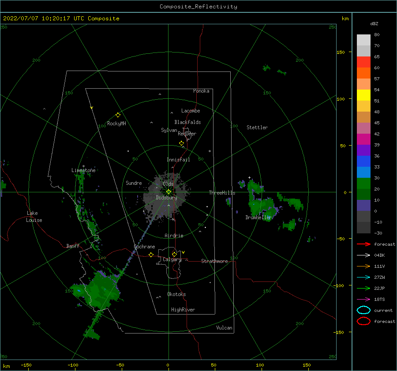
Task: Click the Stettler city label
Action: coord(257,127)
